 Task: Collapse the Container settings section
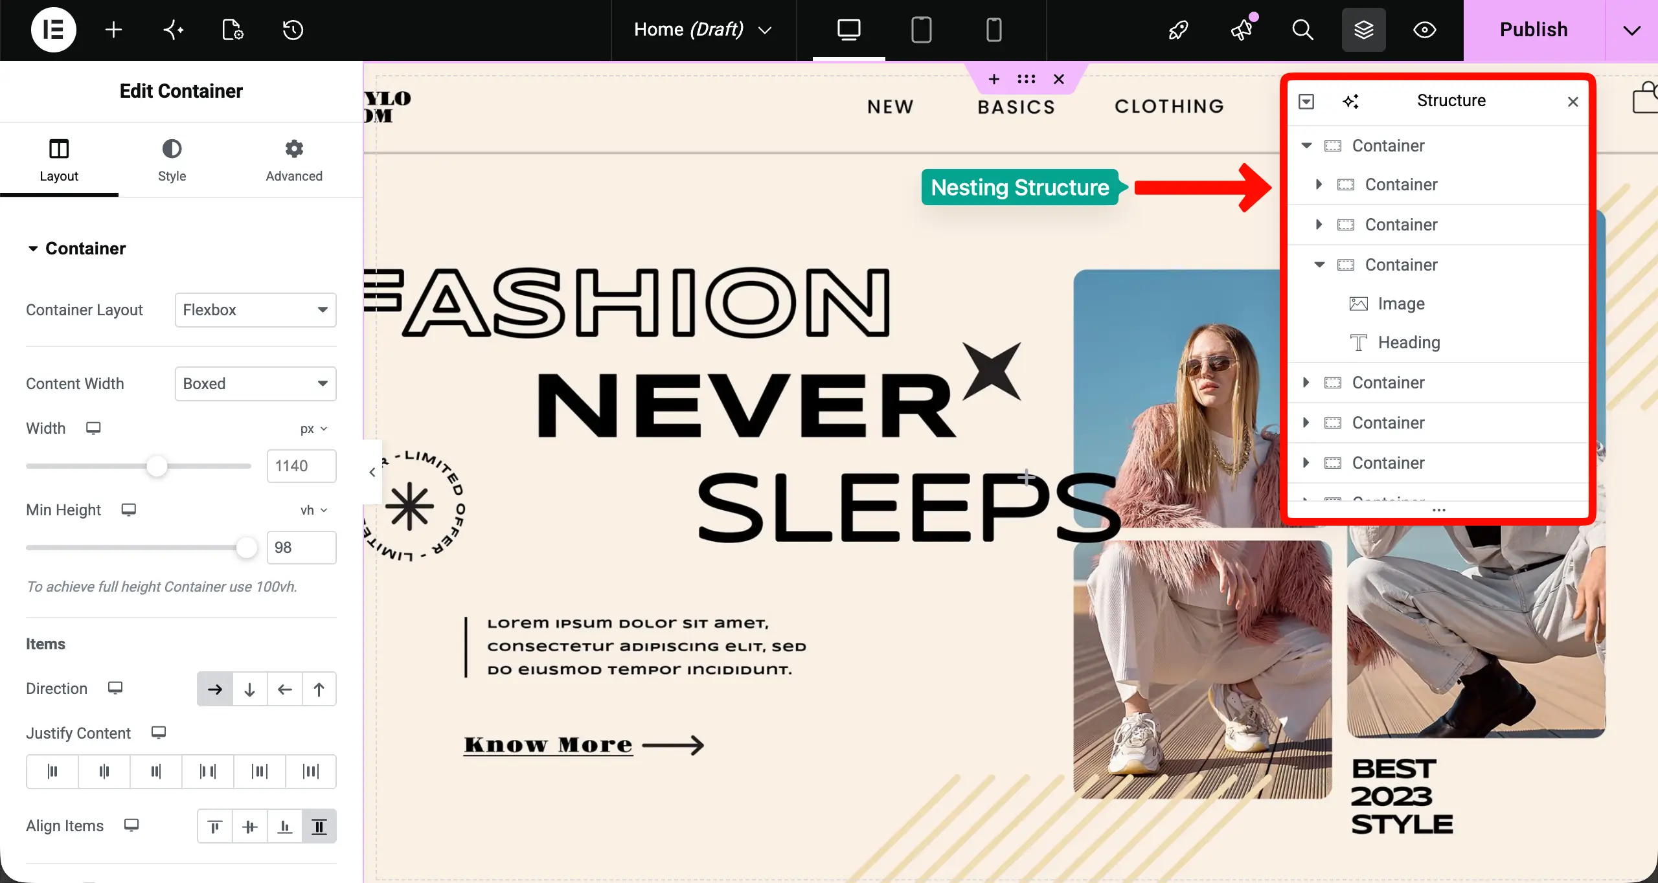76,249
